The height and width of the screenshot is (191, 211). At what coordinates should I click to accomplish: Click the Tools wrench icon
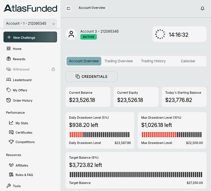click(9, 186)
